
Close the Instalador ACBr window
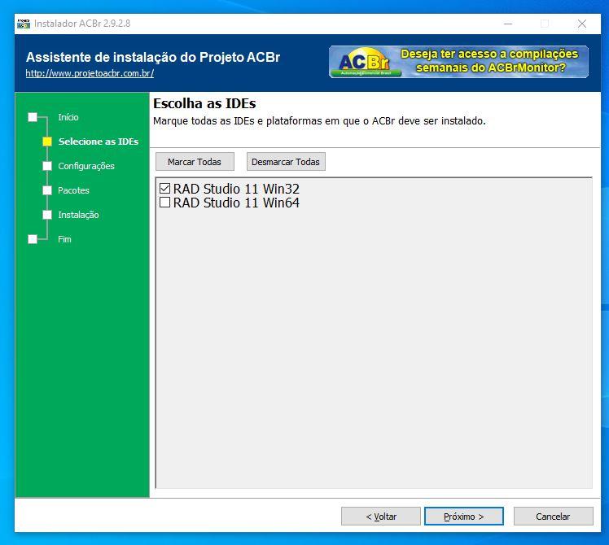[582, 24]
